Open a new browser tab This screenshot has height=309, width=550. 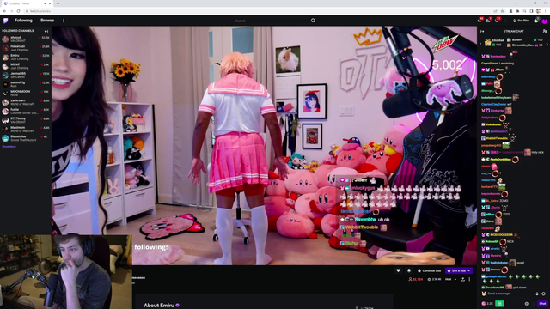pos(58,3)
